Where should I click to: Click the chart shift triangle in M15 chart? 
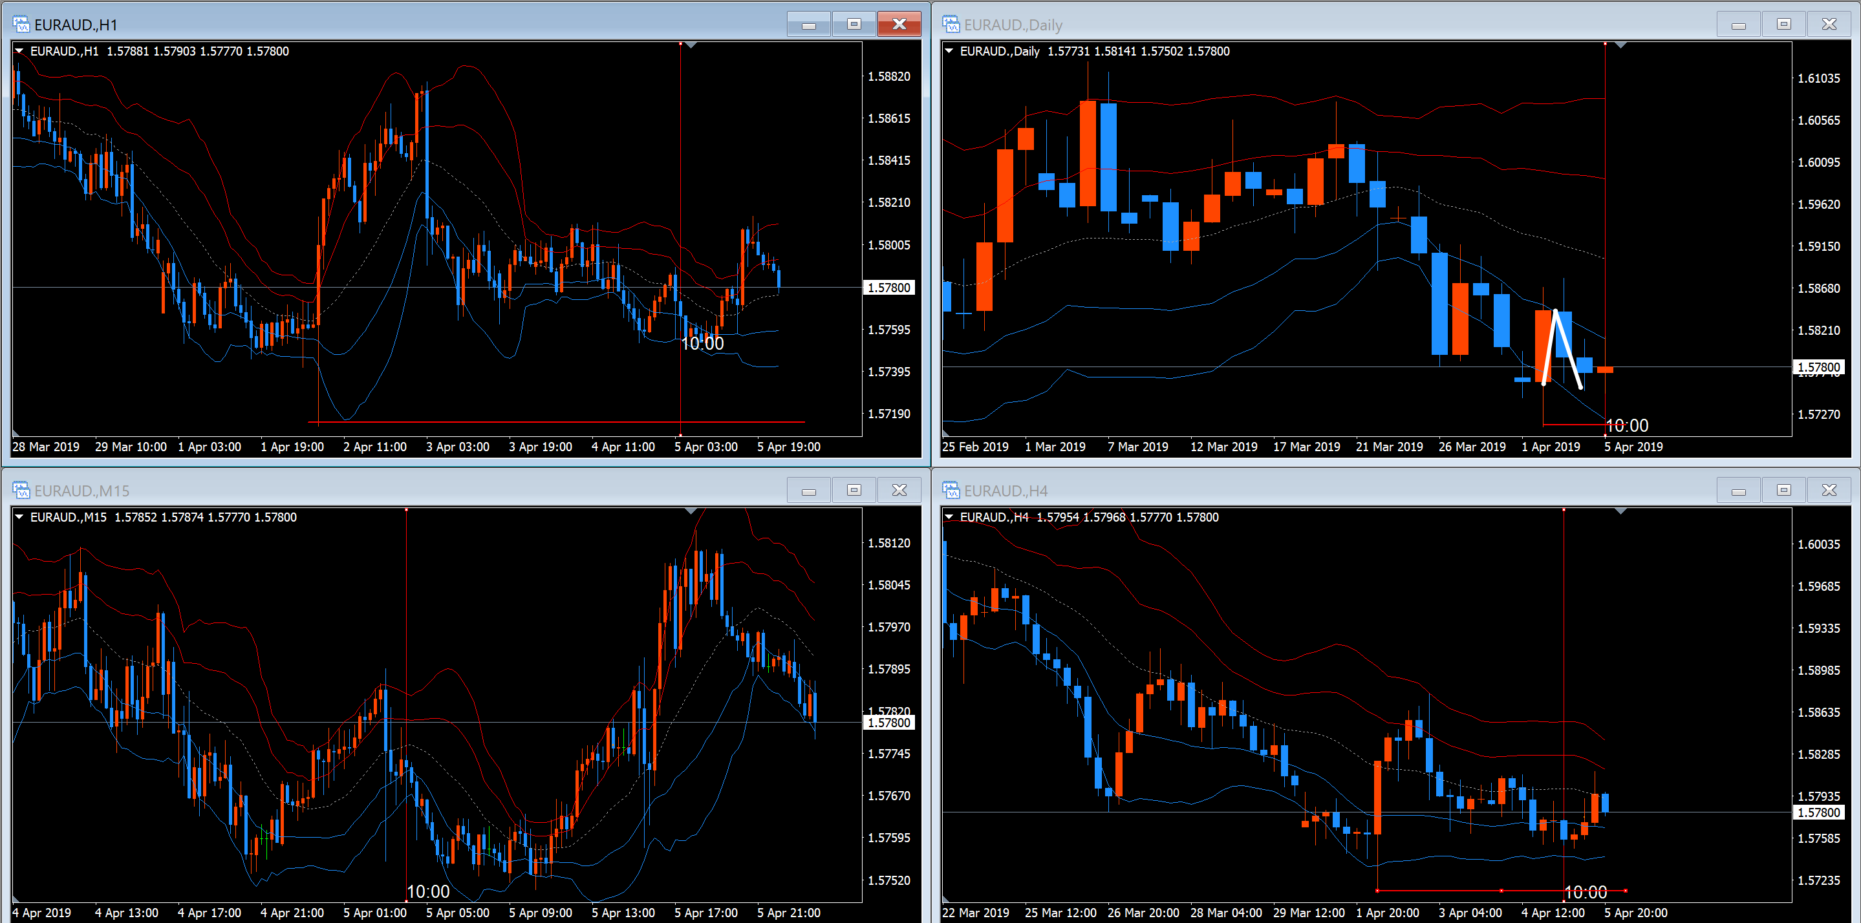point(691,511)
